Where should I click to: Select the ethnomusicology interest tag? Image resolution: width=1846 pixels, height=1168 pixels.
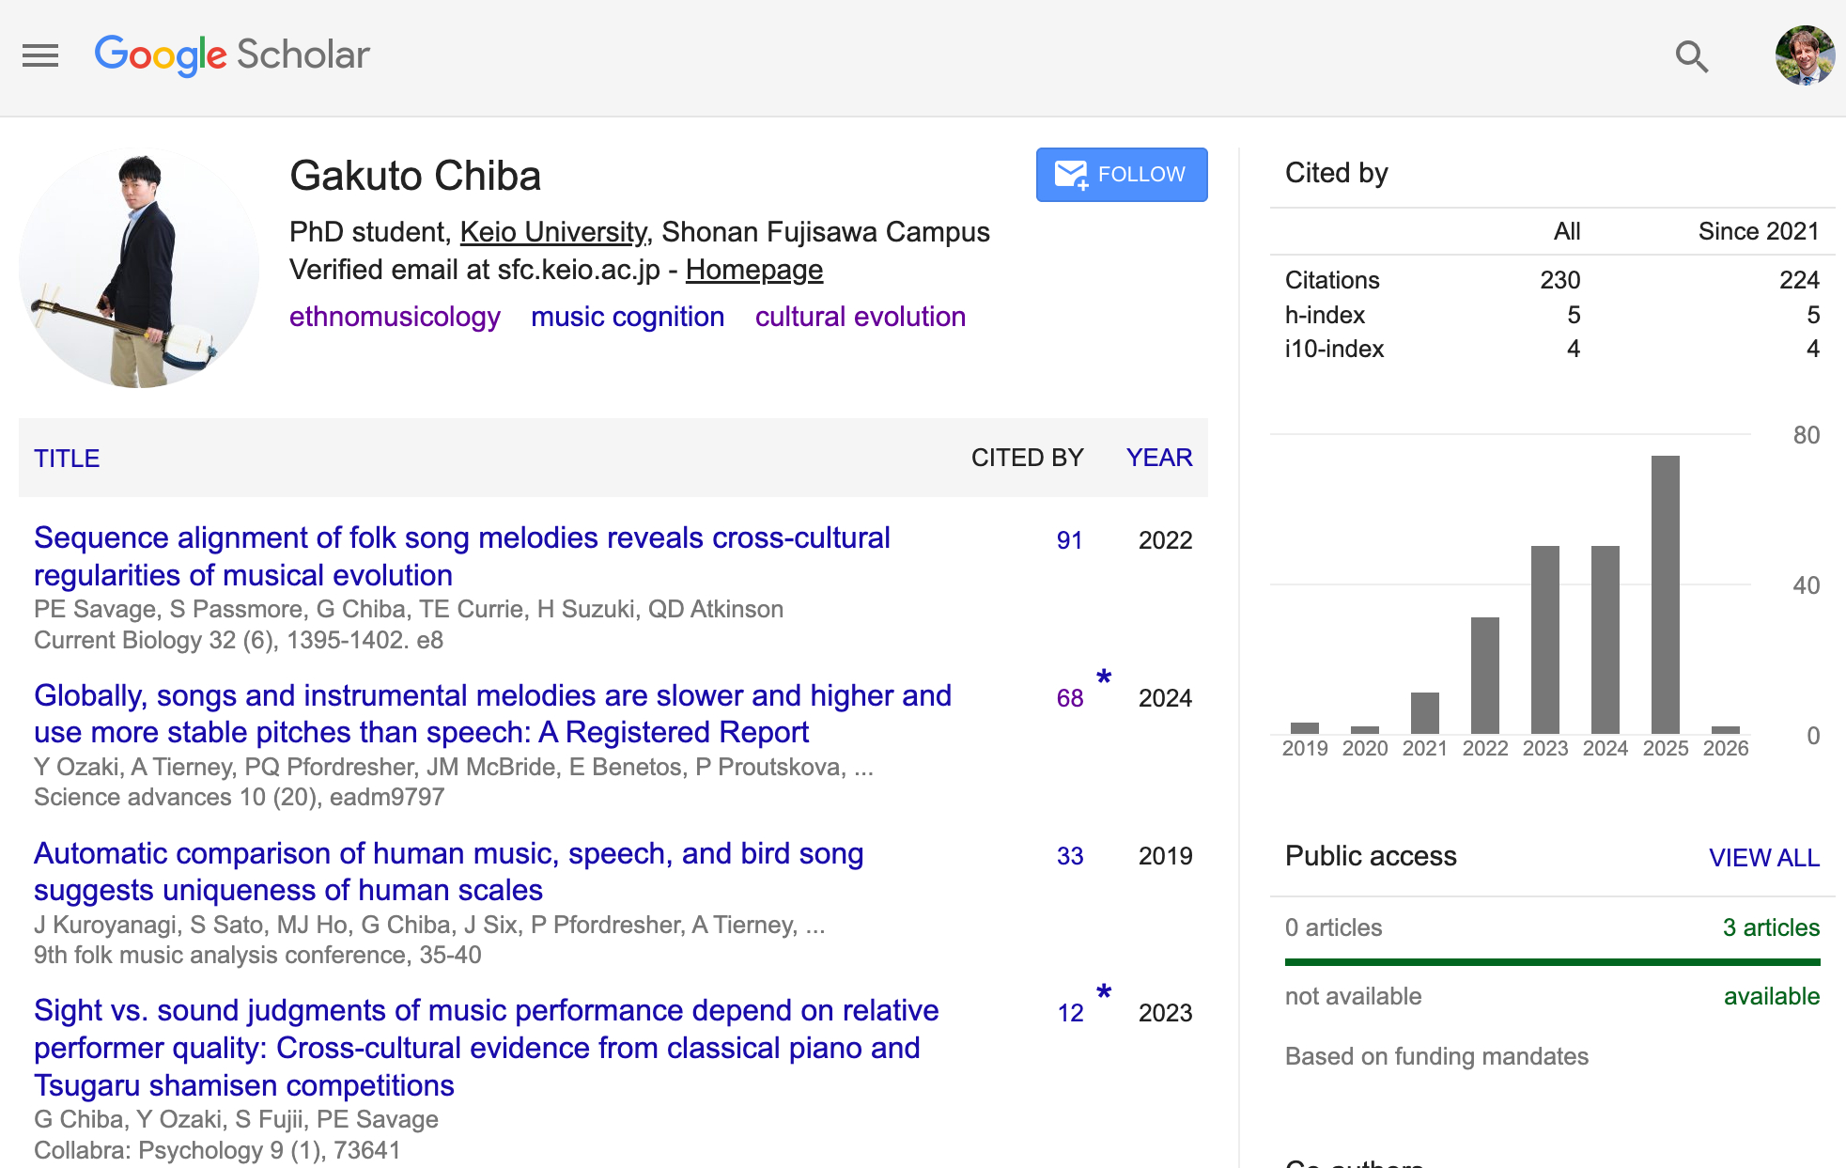click(x=395, y=317)
